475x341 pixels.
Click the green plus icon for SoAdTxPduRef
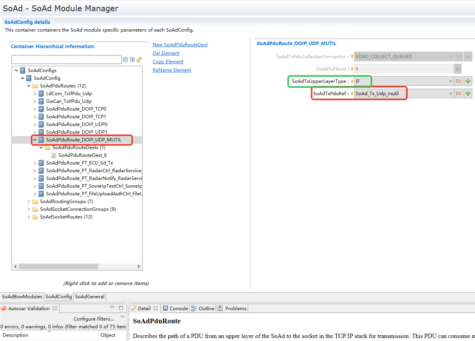[468, 93]
